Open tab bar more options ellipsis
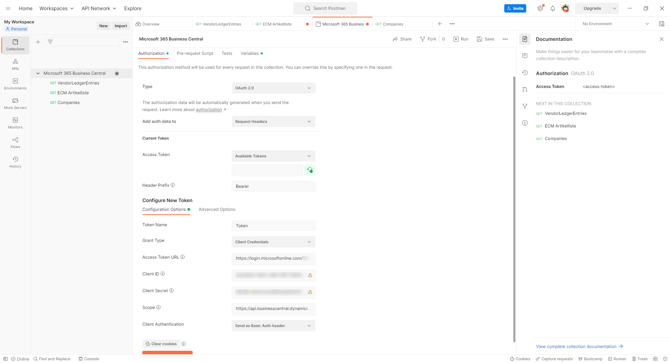 [x=452, y=24]
